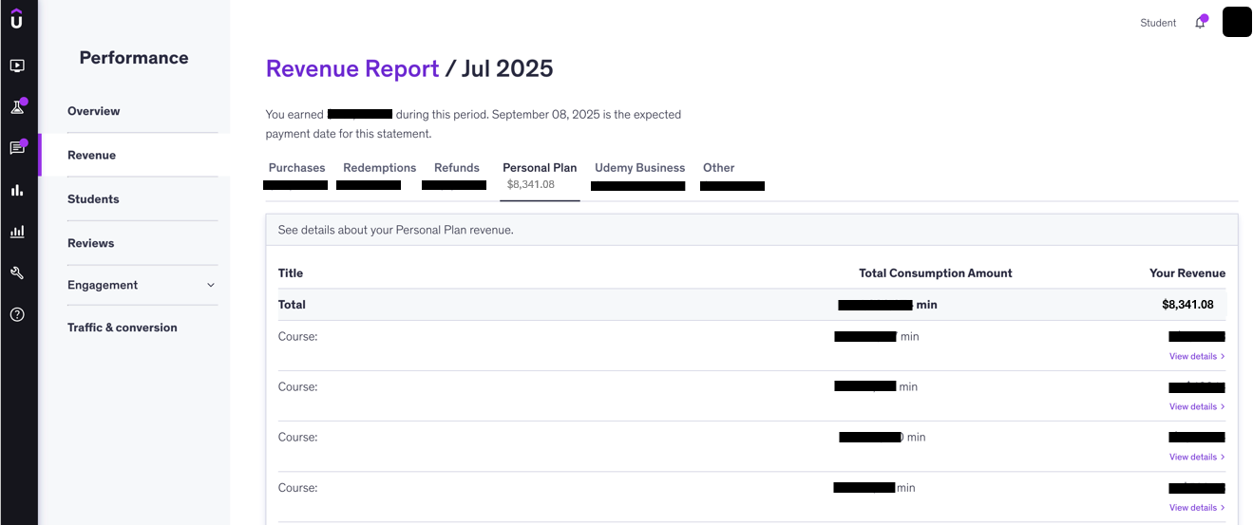
Task: Open the Communication messages icon
Action: 17,148
